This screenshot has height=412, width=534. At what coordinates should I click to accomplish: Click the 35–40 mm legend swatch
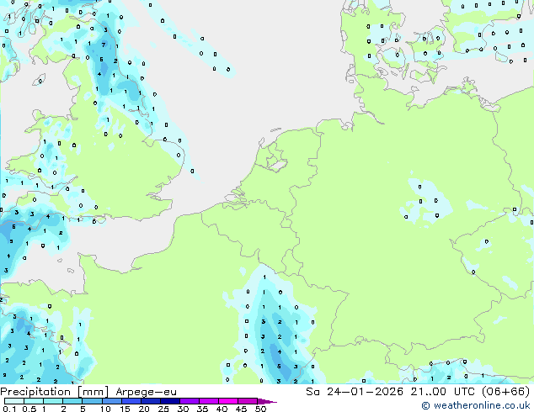[208, 401]
